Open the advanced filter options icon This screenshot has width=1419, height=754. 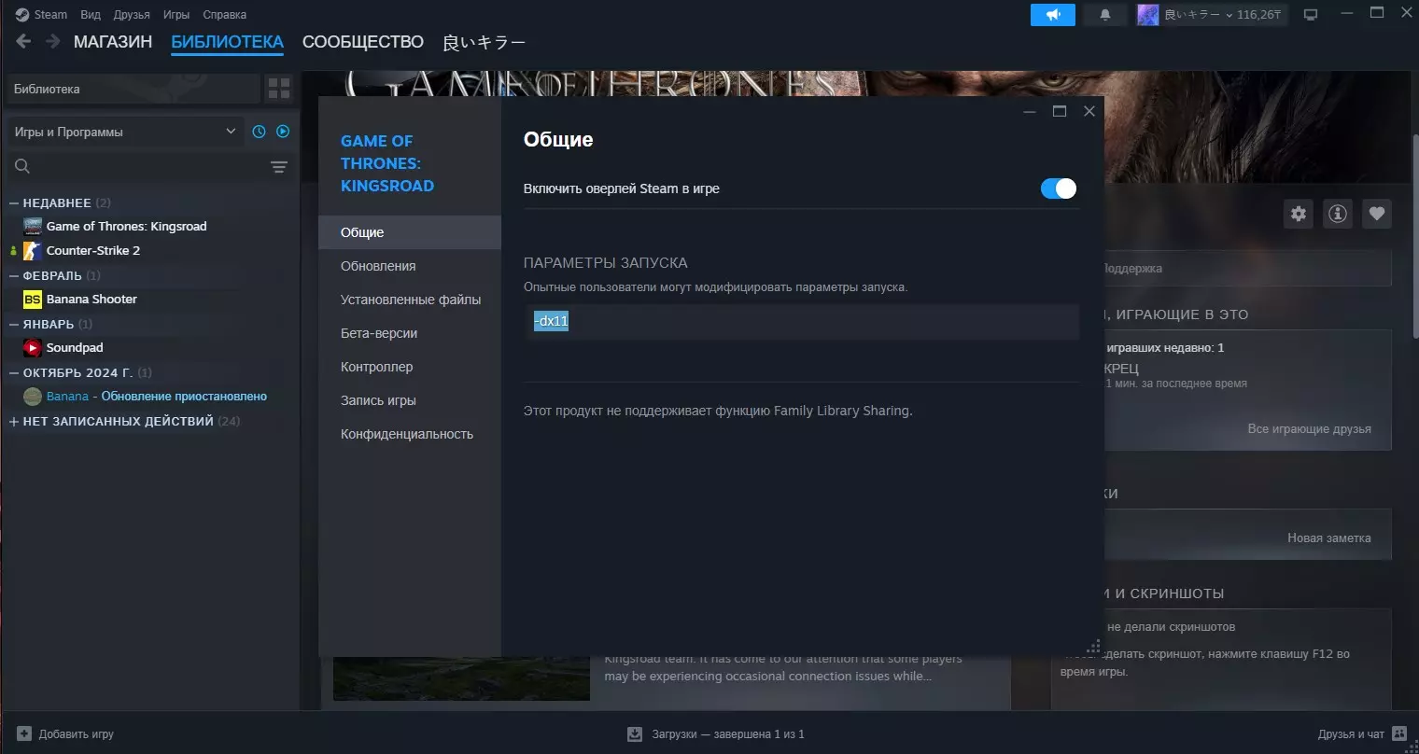point(279,166)
